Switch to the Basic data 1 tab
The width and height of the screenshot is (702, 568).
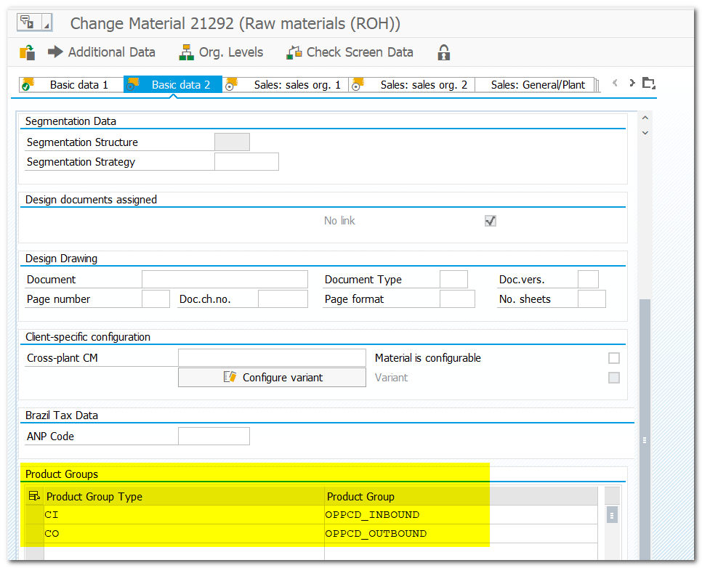coord(70,84)
